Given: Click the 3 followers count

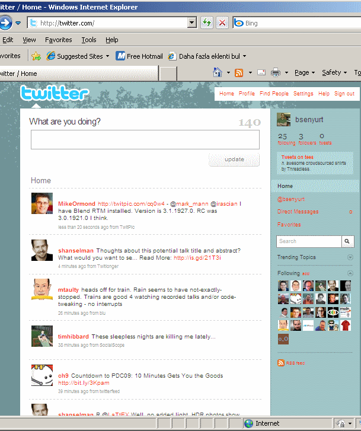Looking at the screenshot, I should click(x=307, y=139).
